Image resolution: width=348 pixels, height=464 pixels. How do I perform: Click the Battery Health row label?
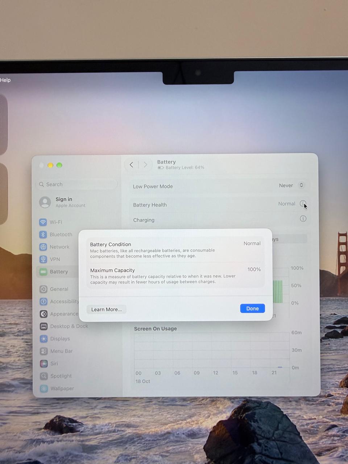click(x=150, y=205)
